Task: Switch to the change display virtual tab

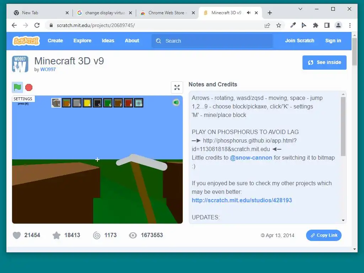Action: (105, 13)
